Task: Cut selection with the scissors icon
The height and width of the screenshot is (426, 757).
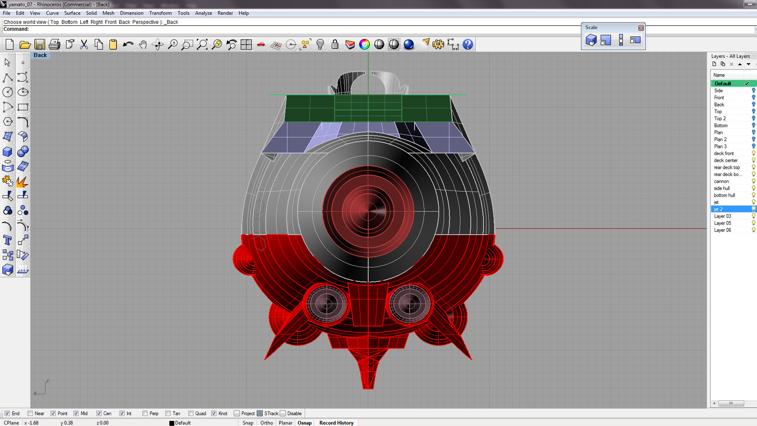Action: tap(84, 45)
